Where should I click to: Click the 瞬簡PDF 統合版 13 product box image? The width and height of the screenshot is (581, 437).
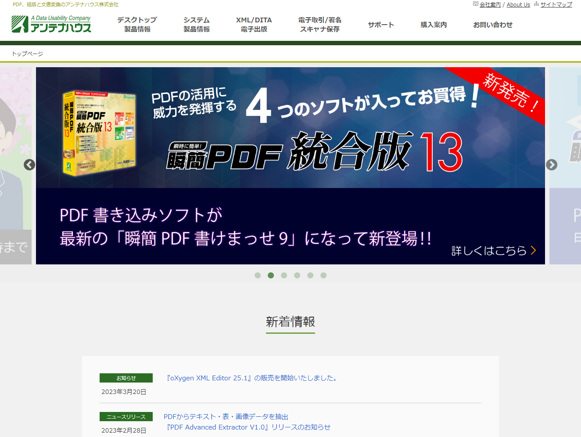pos(99,134)
